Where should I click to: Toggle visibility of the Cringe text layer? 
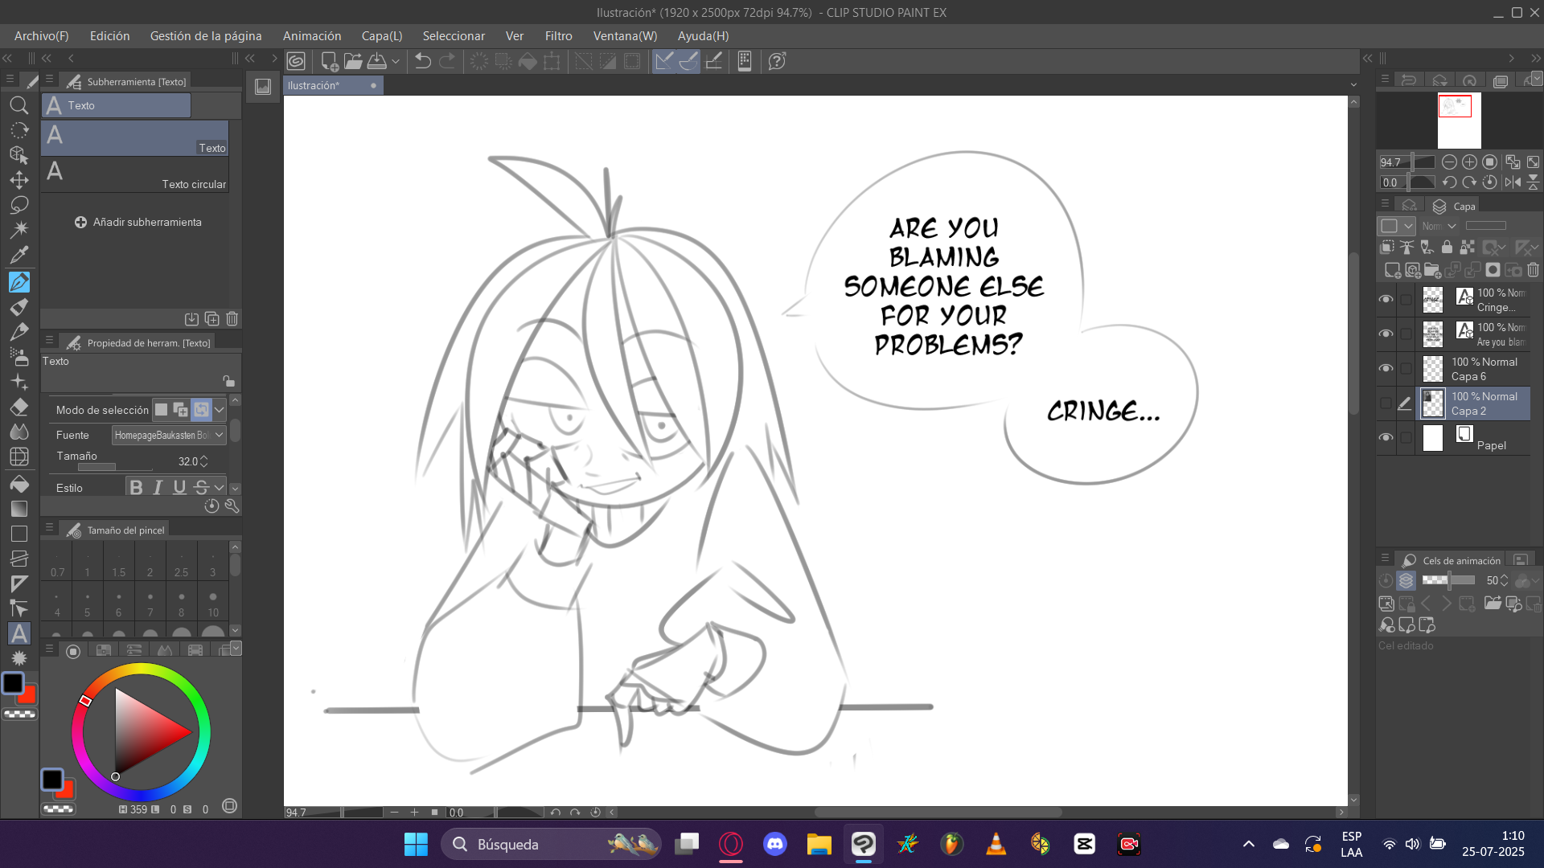(x=1386, y=299)
